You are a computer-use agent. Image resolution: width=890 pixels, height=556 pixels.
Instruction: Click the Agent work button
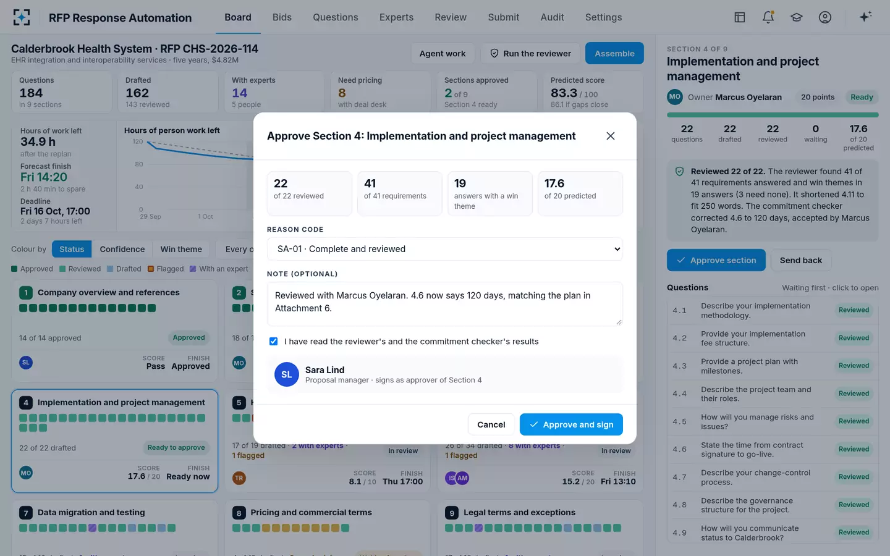coord(443,53)
